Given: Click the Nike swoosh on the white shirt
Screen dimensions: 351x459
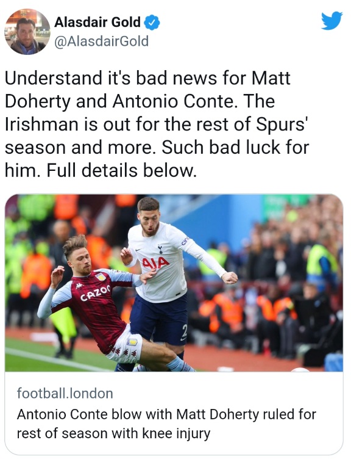Looking at the screenshot, I should pos(138,250).
